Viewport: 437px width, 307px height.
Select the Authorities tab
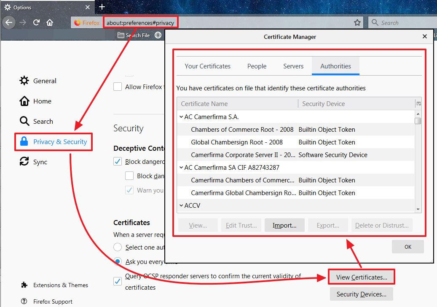coord(335,66)
